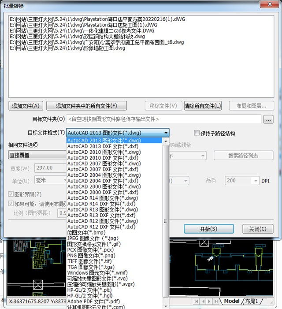Viewport: 282px width, 309px height.
Task: Click the 移除文件(V) button
Action: click(x=163, y=106)
